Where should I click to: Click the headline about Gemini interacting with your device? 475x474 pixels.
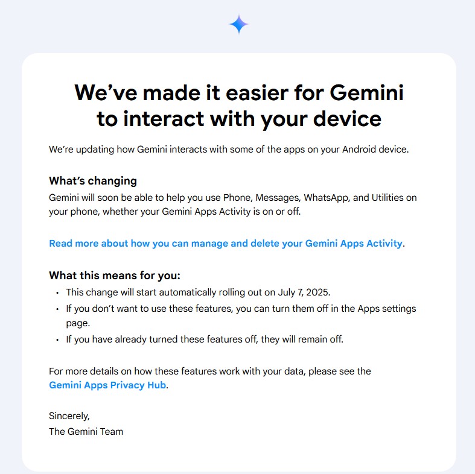coord(239,106)
